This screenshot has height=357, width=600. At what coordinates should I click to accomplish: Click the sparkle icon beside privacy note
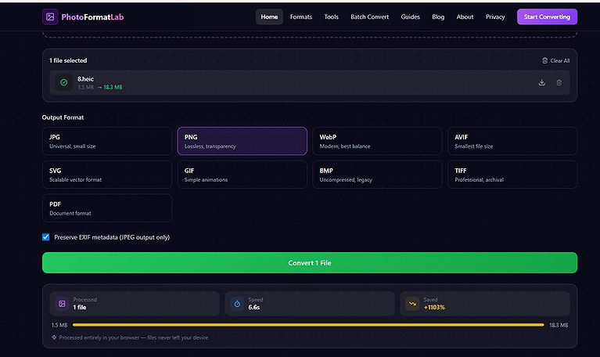click(x=54, y=337)
